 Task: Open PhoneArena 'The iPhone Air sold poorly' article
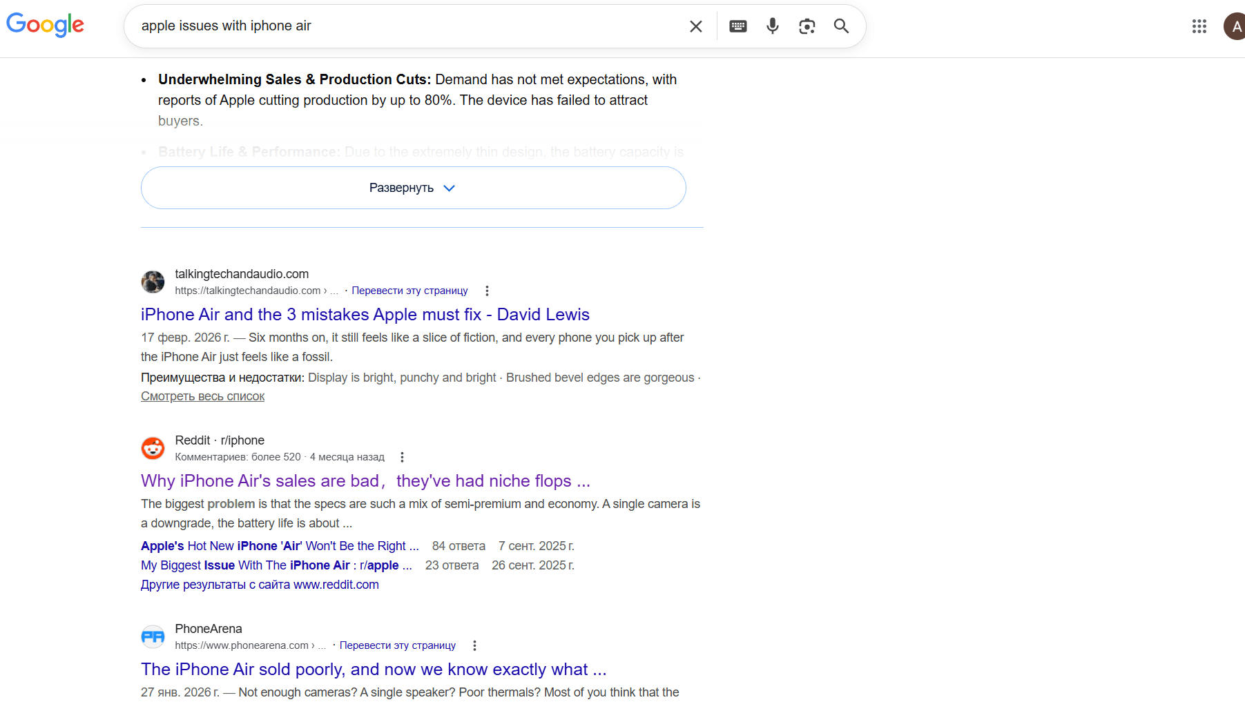tap(373, 670)
